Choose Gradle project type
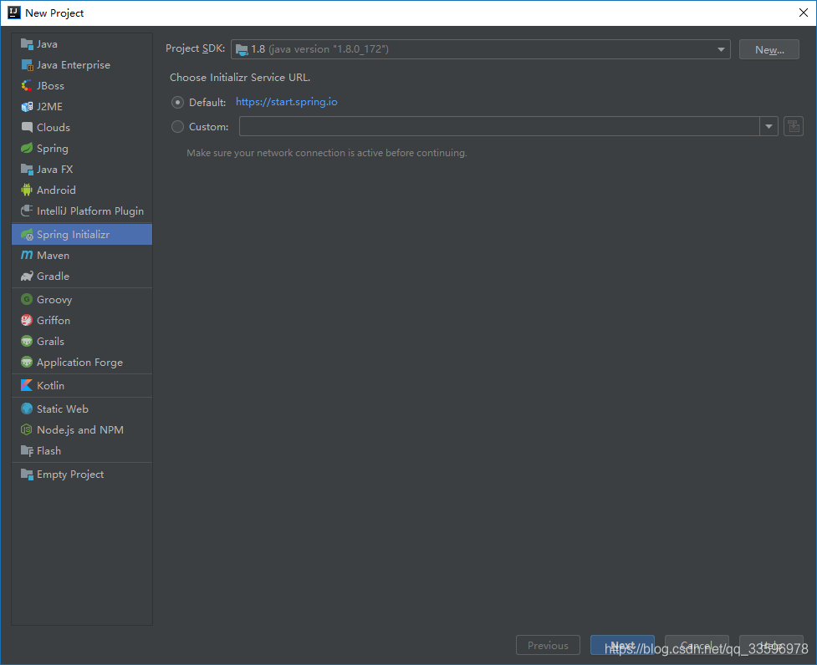 [x=82, y=277]
